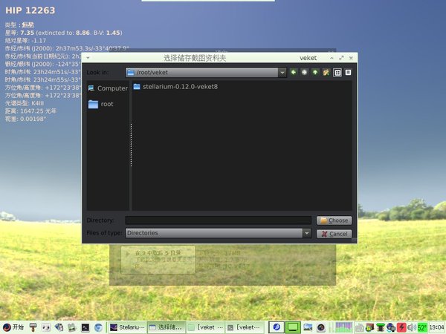The width and height of the screenshot is (446, 334).
Task: Open the 开始 start menu
Action: [x=13, y=327]
